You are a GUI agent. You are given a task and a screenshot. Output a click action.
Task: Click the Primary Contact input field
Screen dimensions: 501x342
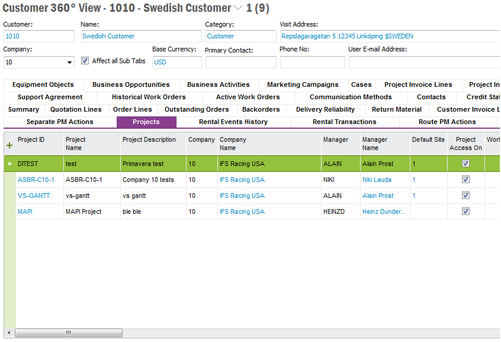coord(240,63)
